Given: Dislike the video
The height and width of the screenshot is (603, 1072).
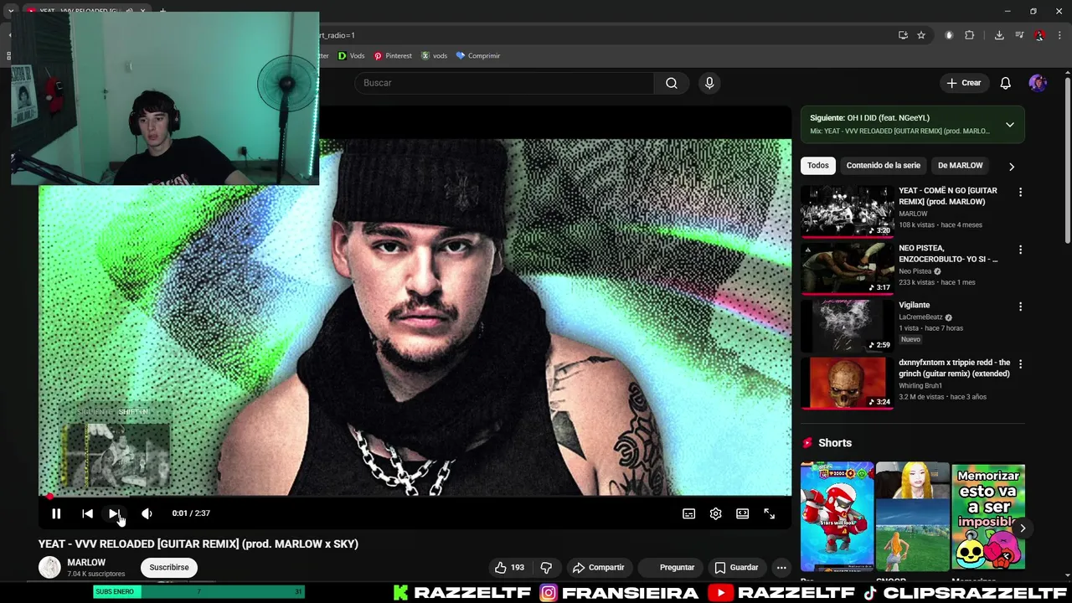Looking at the screenshot, I should pyautogui.click(x=546, y=568).
